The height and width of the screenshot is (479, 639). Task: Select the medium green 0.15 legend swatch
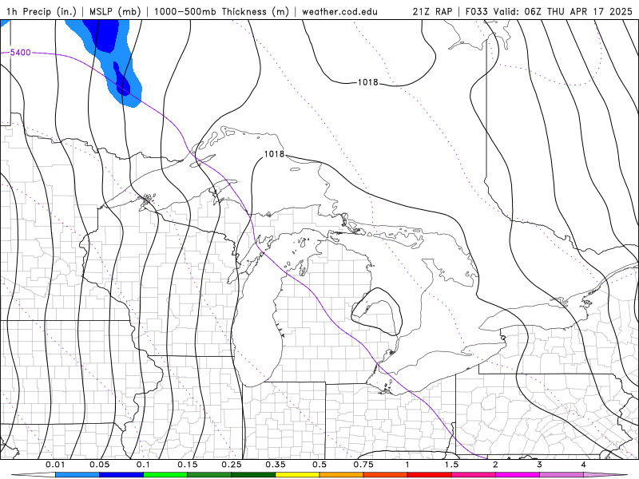[209, 475]
